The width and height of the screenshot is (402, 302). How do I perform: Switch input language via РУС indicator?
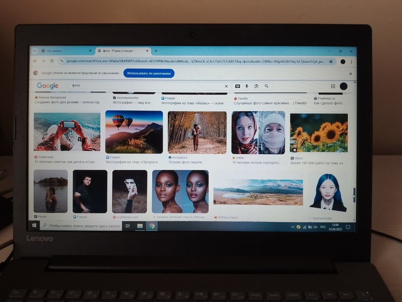click(323, 227)
